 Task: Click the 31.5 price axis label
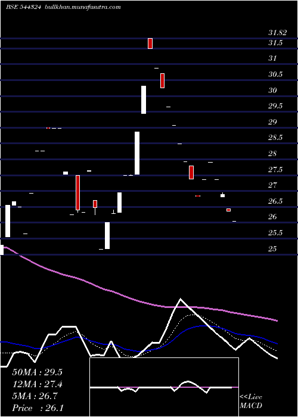pos(275,43)
